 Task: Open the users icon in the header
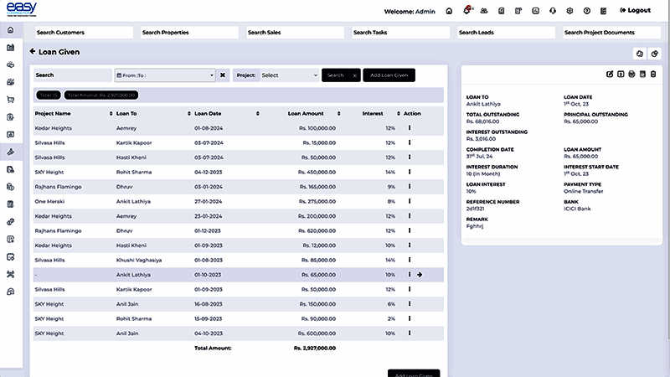[x=484, y=11]
